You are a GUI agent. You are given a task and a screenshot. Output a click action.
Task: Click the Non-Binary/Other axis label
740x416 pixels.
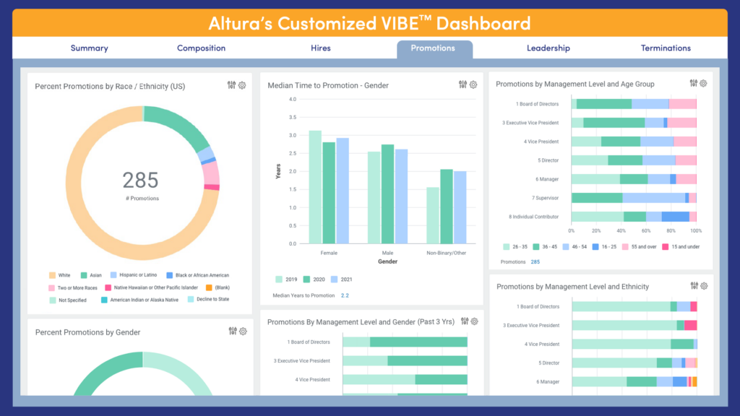[x=446, y=253]
